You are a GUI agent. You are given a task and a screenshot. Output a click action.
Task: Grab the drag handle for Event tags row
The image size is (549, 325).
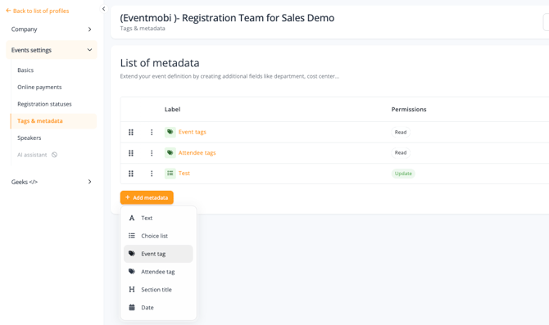131,133
